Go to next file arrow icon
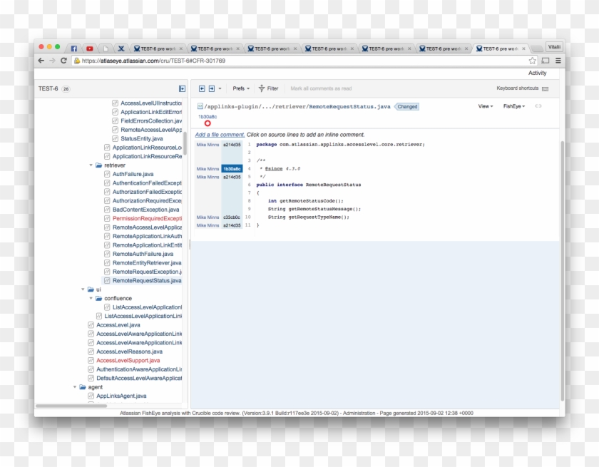Screen dimensions: 599x467 point(211,88)
